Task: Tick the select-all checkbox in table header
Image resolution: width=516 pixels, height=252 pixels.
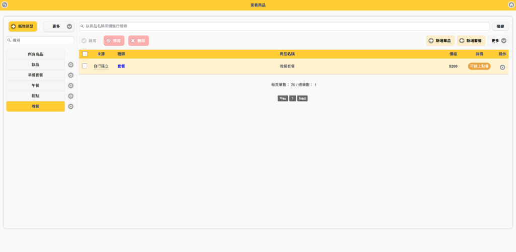Action: pyautogui.click(x=85, y=54)
